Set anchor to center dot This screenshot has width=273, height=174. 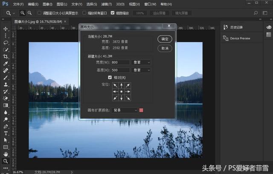[122, 91]
